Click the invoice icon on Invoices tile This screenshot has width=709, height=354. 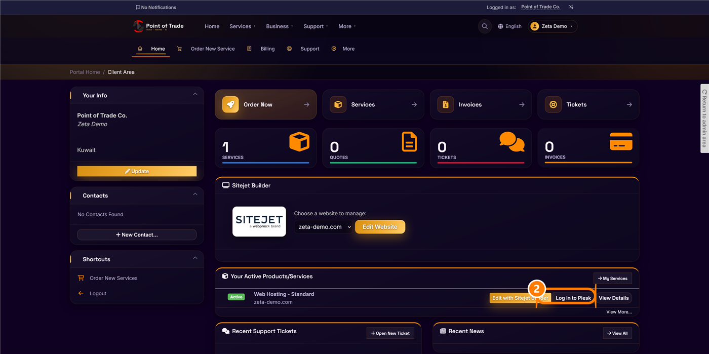pyautogui.click(x=446, y=104)
